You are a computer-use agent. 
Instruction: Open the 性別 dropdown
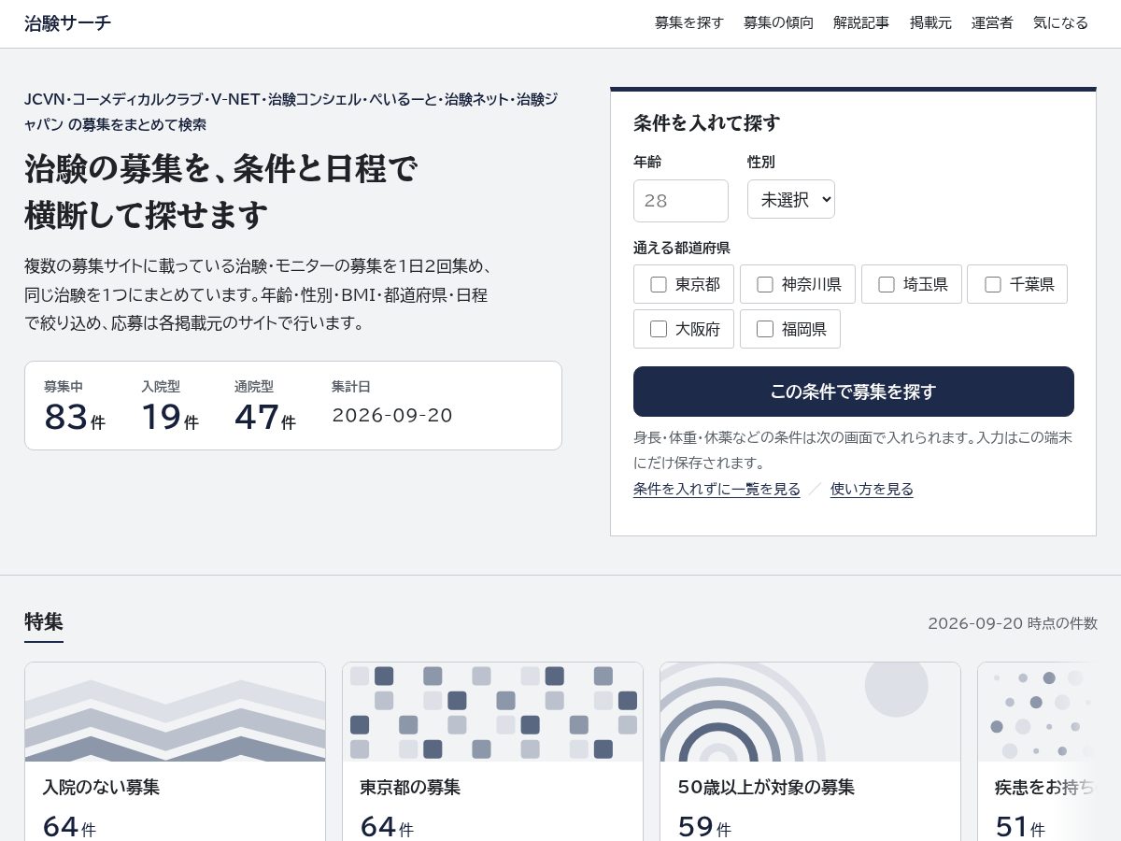pyautogui.click(x=791, y=199)
